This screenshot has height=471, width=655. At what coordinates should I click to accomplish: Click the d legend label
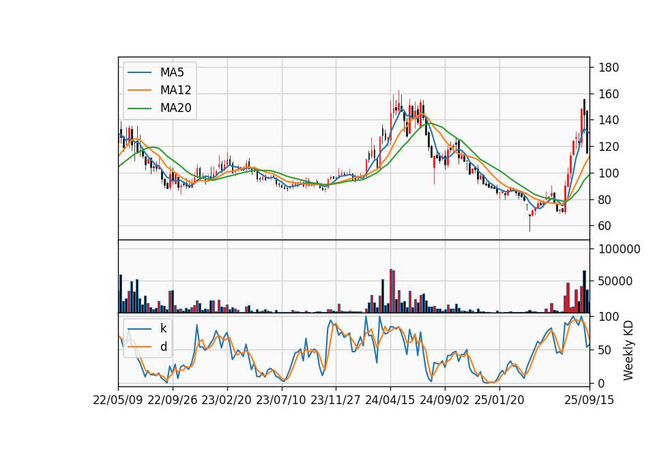pos(163,347)
